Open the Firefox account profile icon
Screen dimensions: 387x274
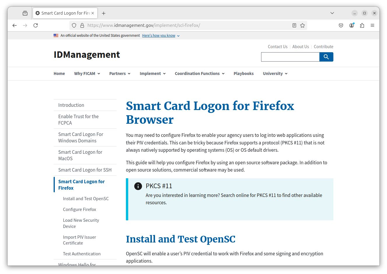tap(352, 25)
